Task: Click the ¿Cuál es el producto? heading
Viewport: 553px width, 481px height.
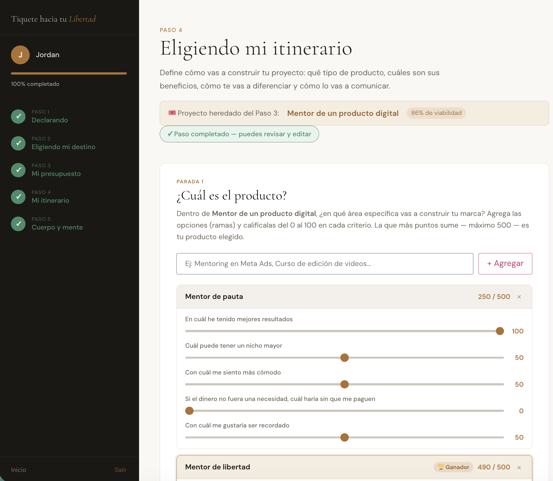Action: (232, 196)
